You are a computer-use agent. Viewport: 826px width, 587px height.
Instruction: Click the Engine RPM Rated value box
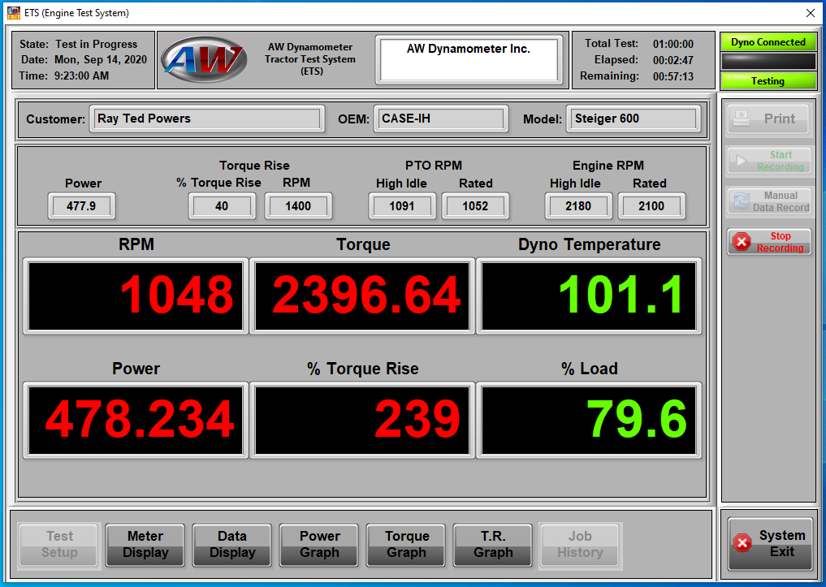click(651, 206)
